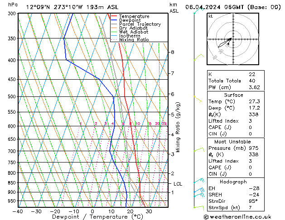Click the '©weatheronline.co.uk' credit text
The width and height of the screenshot is (285, 220).
click(237, 217)
